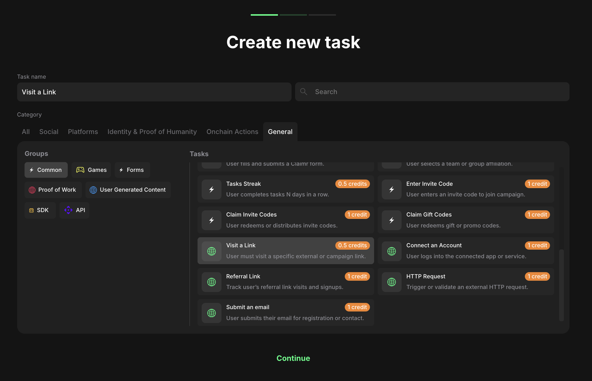Open the Social category tab
Viewport: 592px width, 381px height.
[49, 132]
